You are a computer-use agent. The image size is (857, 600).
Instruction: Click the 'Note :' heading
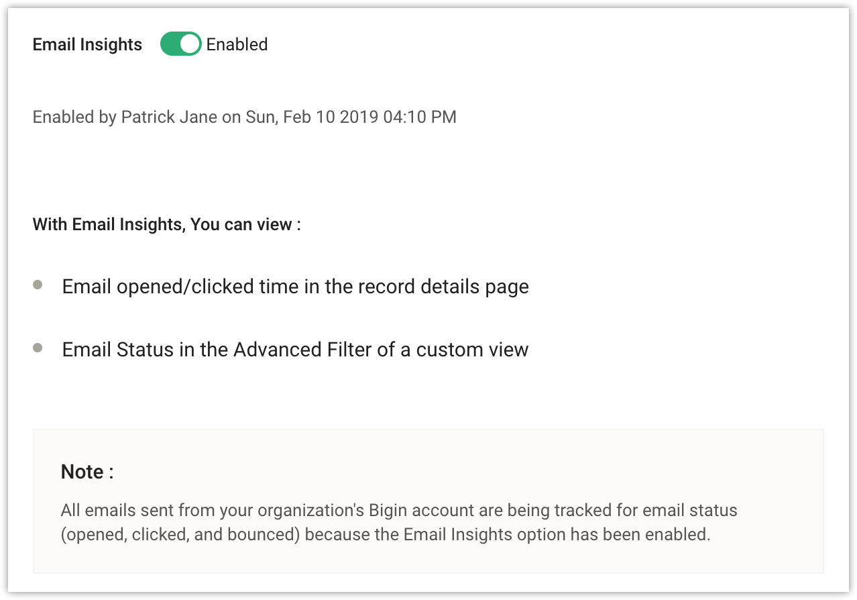87,472
